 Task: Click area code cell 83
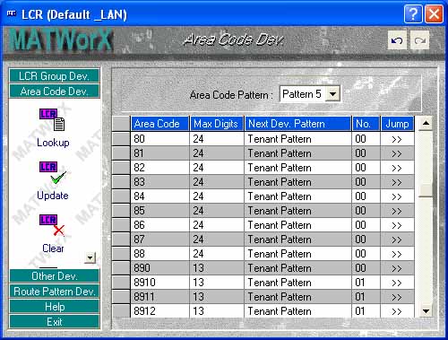tap(160, 182)
